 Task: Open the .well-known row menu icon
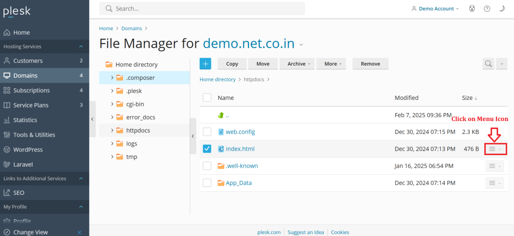495,166
